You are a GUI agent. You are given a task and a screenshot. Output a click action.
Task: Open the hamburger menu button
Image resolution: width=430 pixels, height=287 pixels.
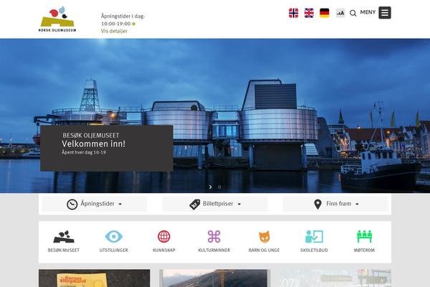click(385, 13)
